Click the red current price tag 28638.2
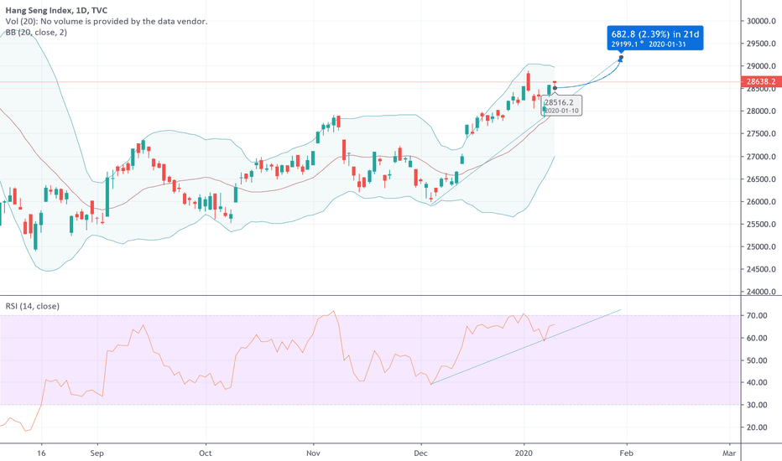Viewport: 782px width, 461px height. click(760, 82)
